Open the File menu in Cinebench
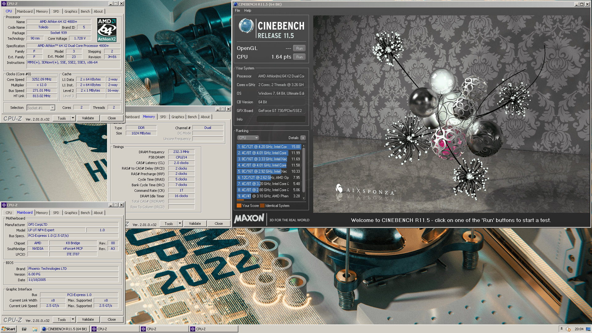Viewport: 592px width, 333px height. click(x=237, y=10)
